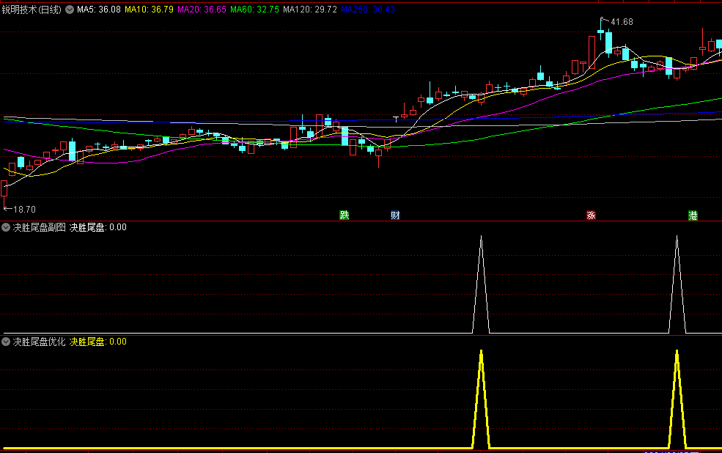
Task: Click the 18.70 low price label
Action: point(24,209)
